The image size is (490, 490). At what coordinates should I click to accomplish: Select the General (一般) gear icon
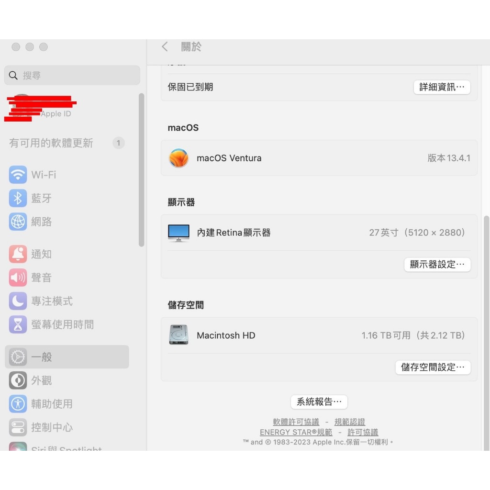point(18,357)
